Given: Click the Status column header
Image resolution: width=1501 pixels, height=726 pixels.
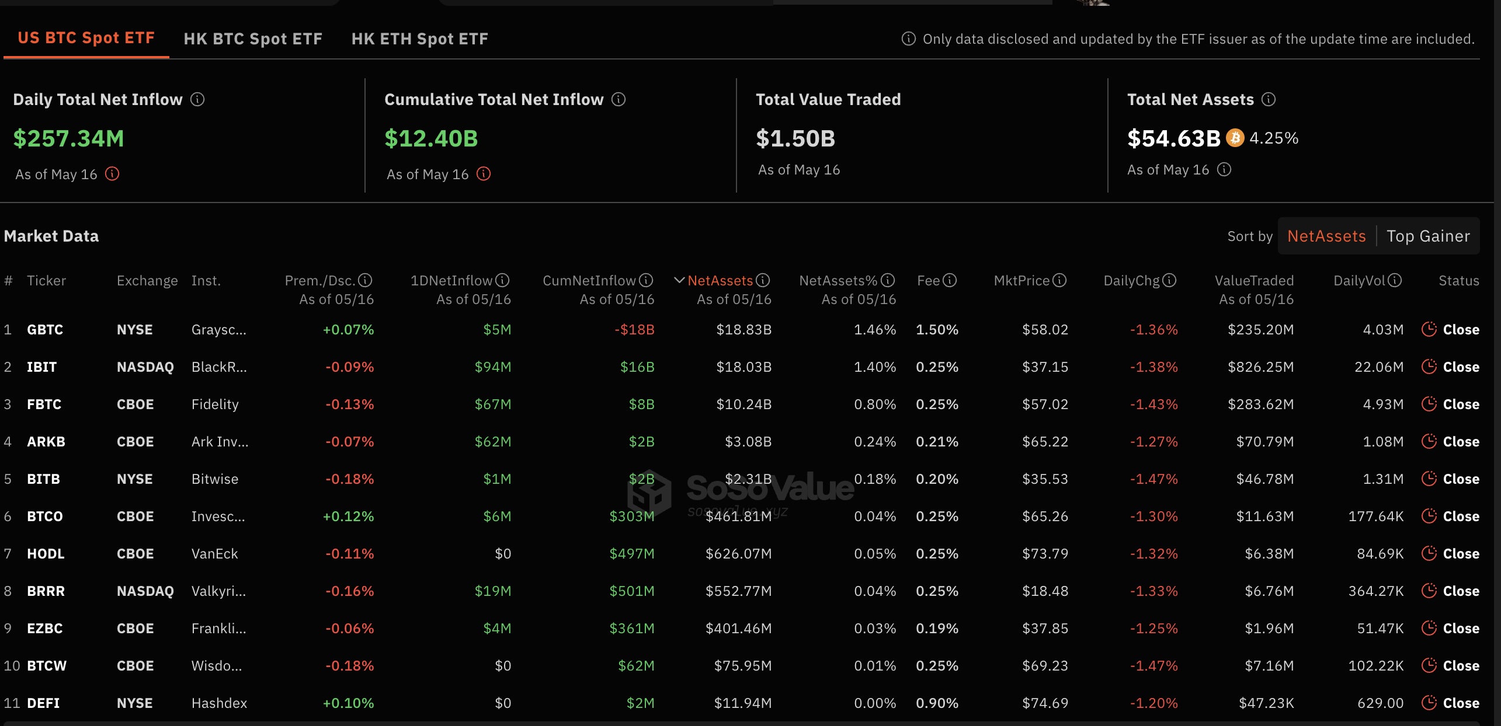Looking at the screenshot, I should (1458, 281).
